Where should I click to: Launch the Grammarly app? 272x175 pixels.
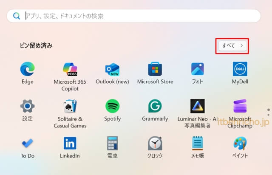155,106
